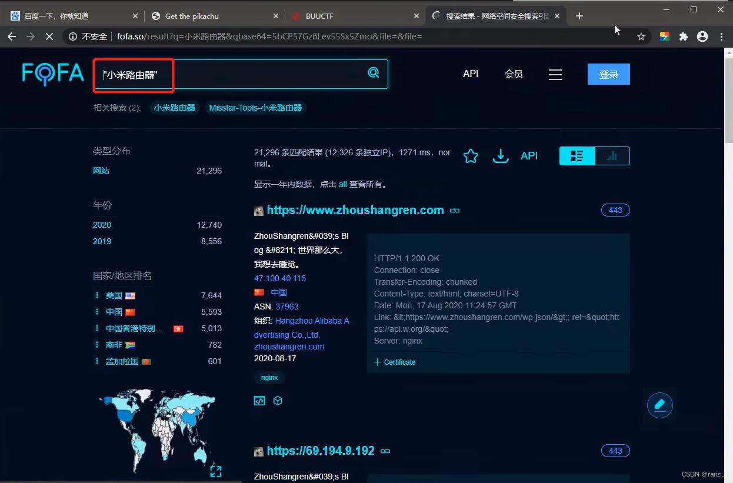The height and width of the screenshot is (483, 733).
Task: Click the FOFA logo
Action: pyautogui.click(x=53, y=73)
